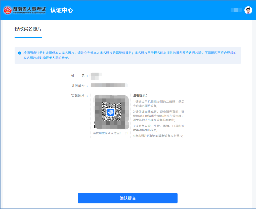Click the cartoon user avatar in header
256x209 pixels.
[x=248, y=10]
